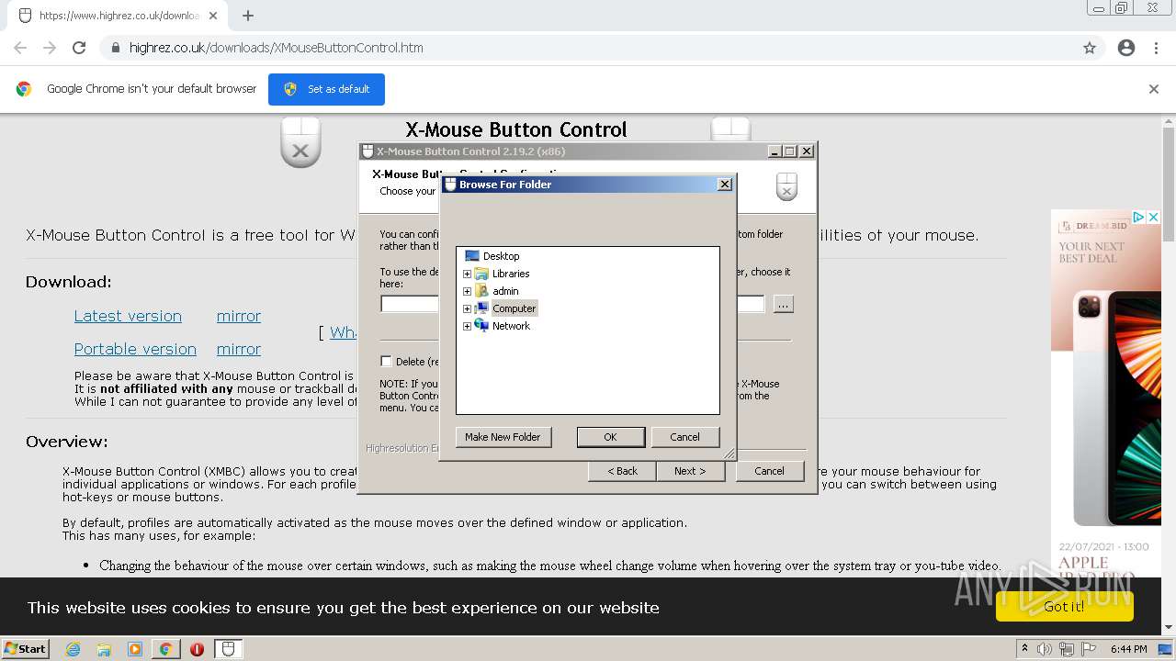The width and height of the screenshot is (1176, 661).
Task: Expand the Computer tree node
Action: coord(467,308)
